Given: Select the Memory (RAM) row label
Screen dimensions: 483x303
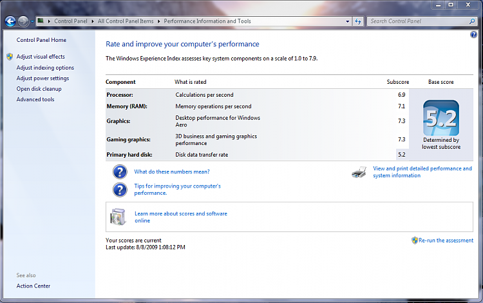Looking at the screenshot, I should coord(127,106).
